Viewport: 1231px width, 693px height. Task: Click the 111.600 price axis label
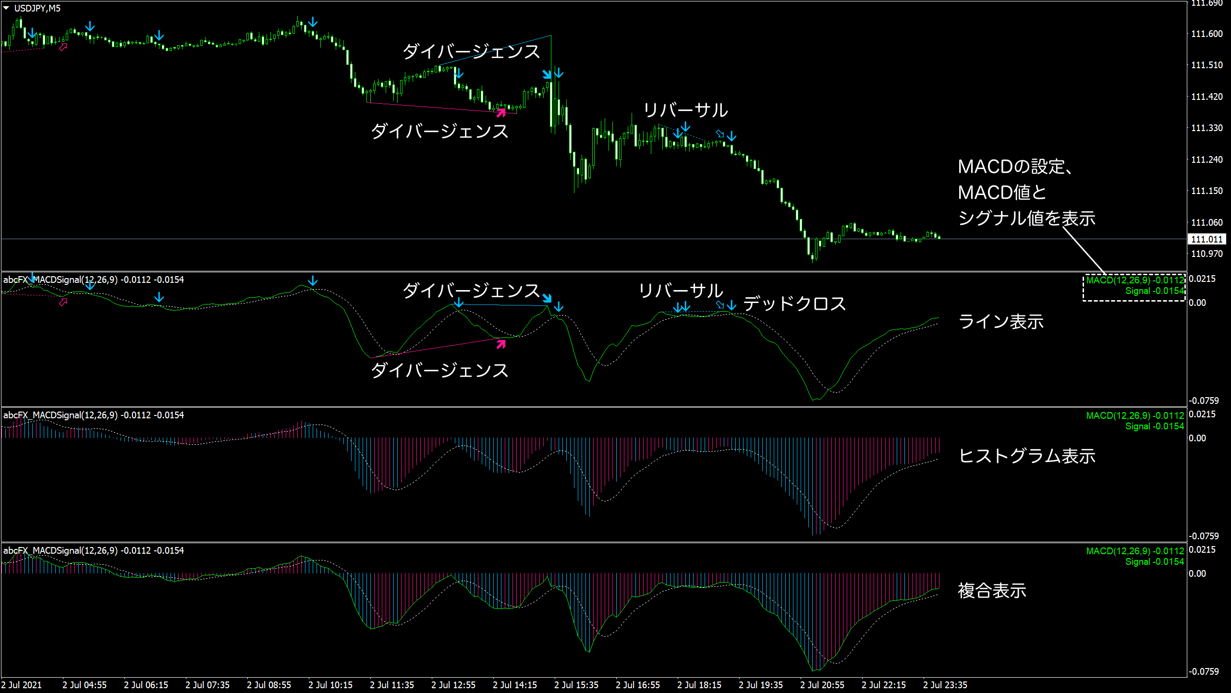coord(1207,34)
